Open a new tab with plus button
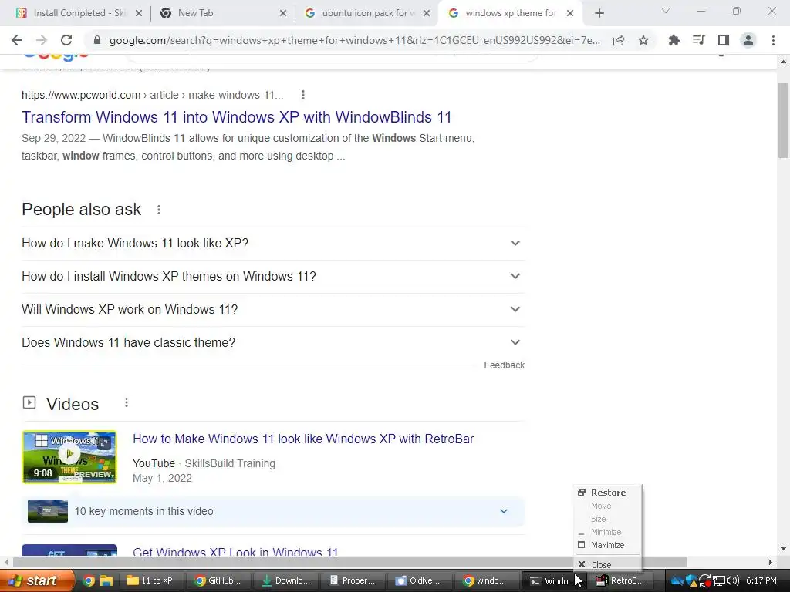The image size is (790, 592). point(599,14)
